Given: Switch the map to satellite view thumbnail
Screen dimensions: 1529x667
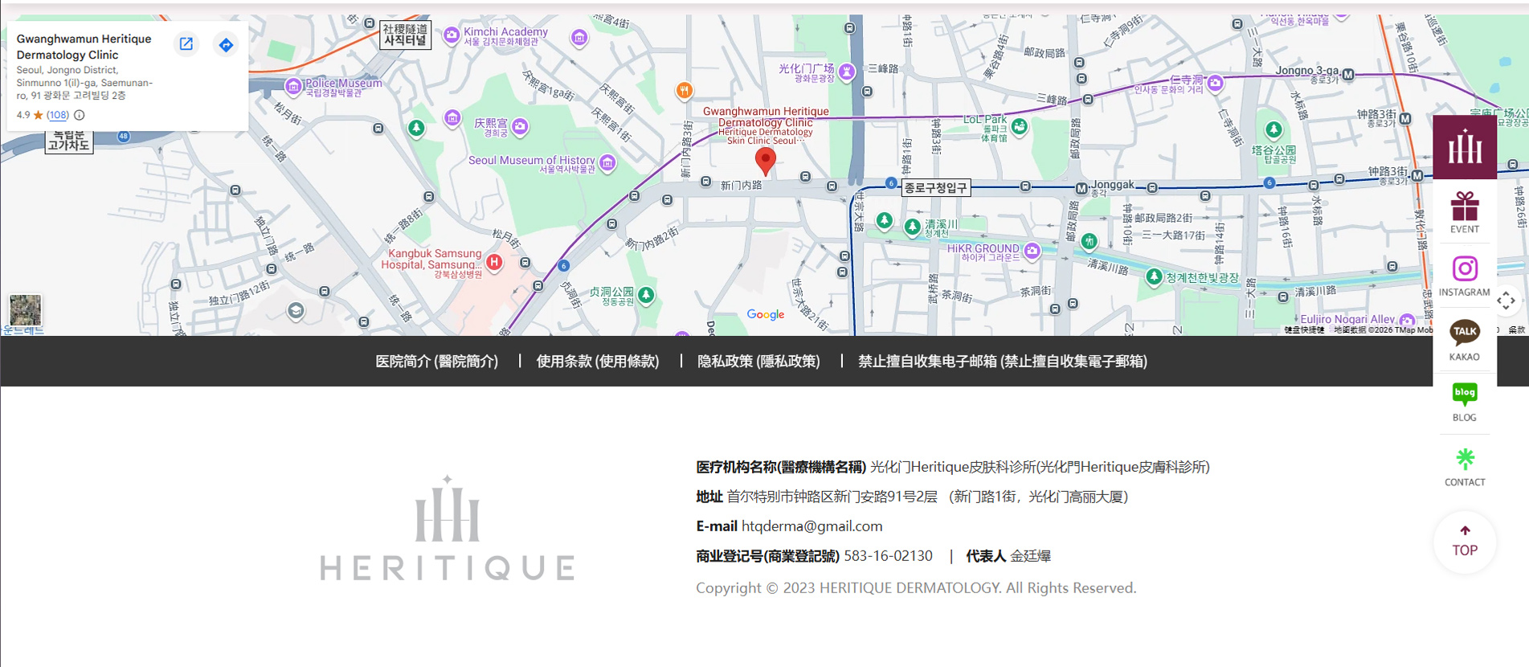Looking at the screenshot, I should [25, 310].
